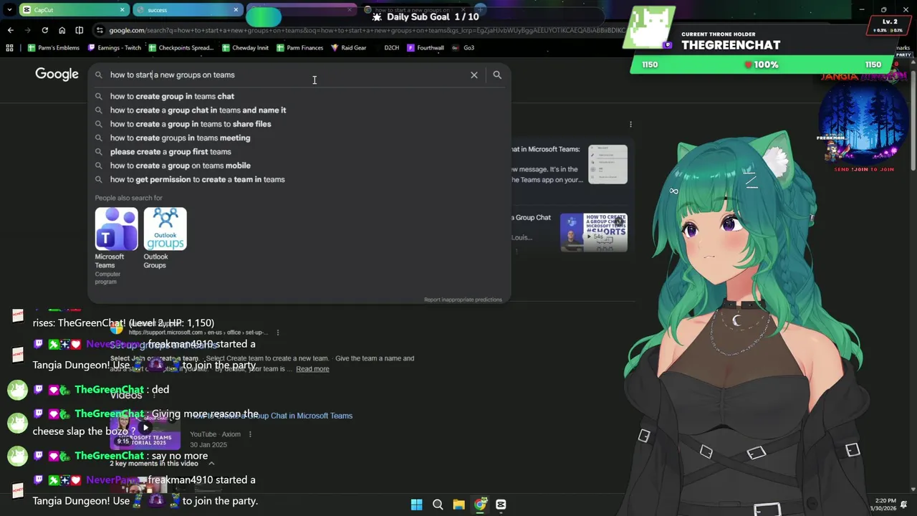Play the YouTube Axiom video thumbnail

[145, 429]
